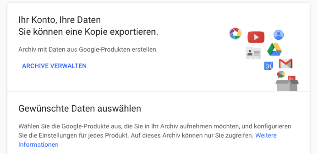This screenshot has height=154, width=318.
Task: Click the grey open box illustration
Action: pos(287,85)
